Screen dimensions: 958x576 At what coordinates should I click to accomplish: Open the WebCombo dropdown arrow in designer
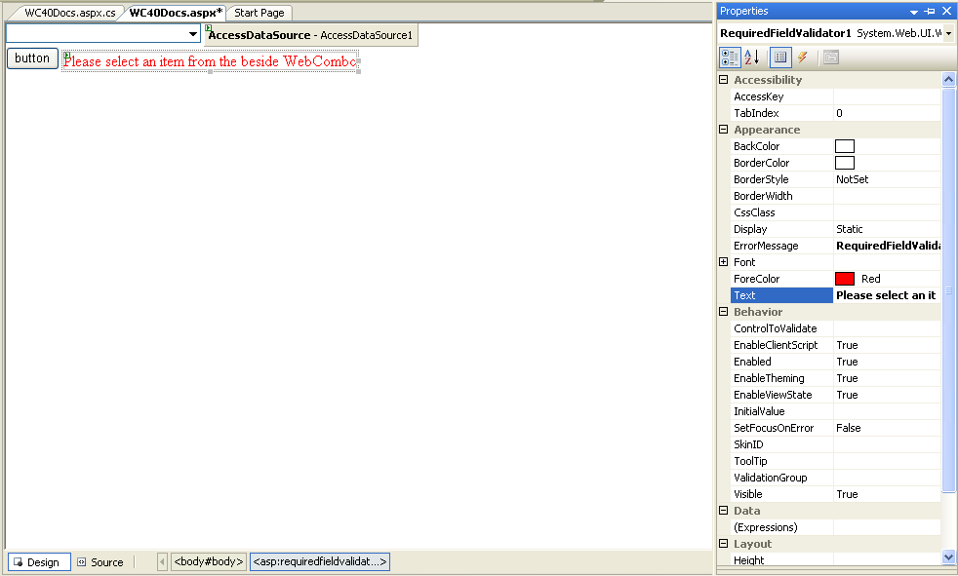click(193, 34)
